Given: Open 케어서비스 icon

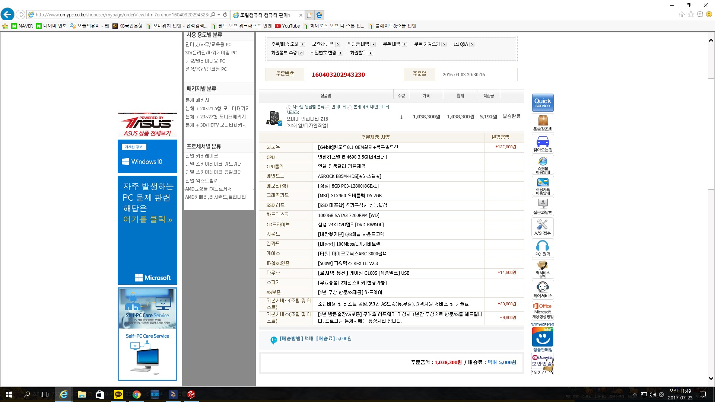Looking at the screenshot, I should [543, 290].
